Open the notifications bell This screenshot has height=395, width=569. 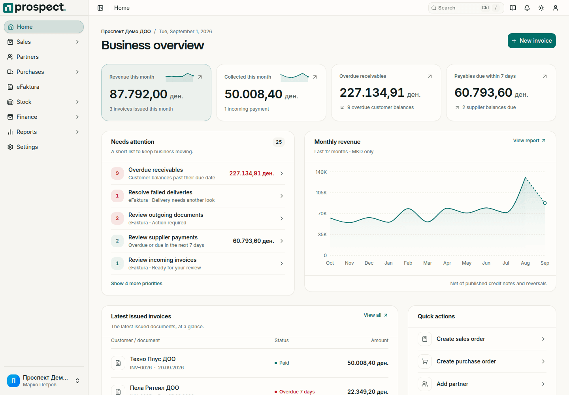tap(527, 8)
